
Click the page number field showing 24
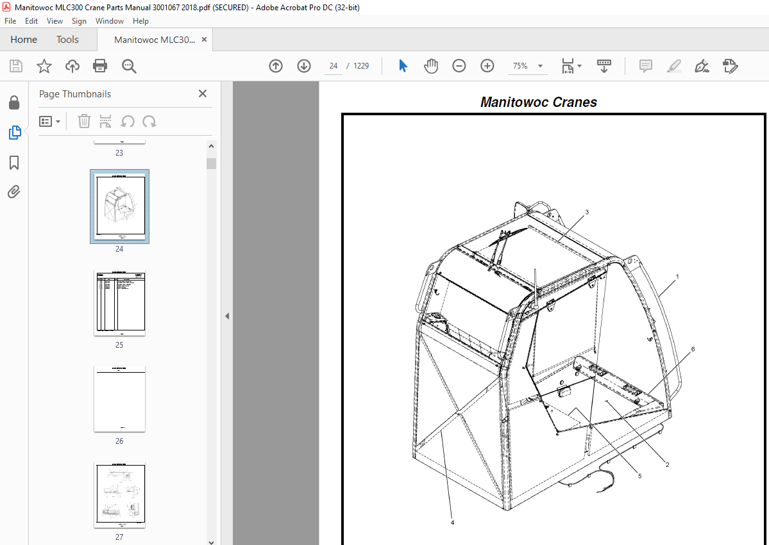pos(334,66)
